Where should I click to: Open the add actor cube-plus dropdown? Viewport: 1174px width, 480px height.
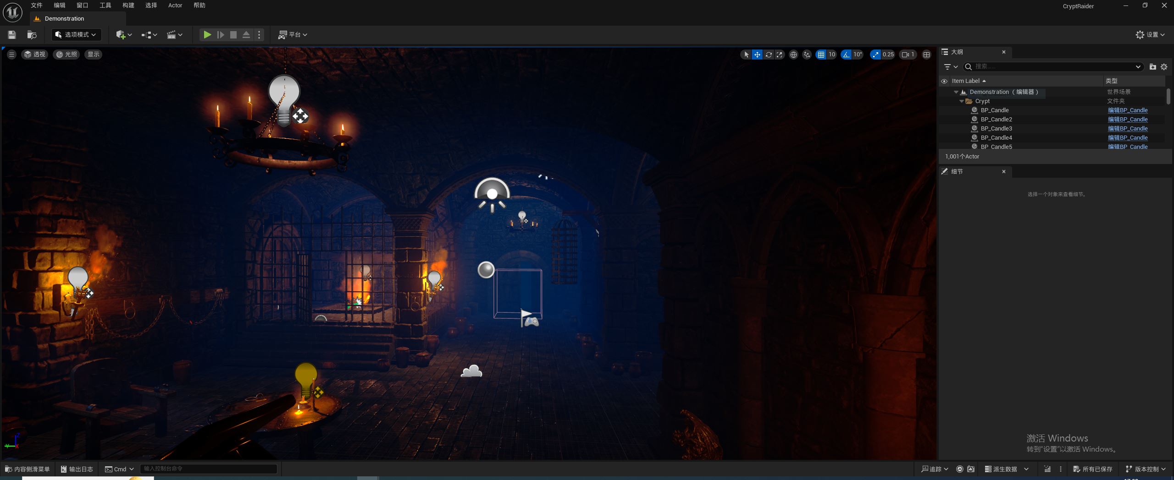pyautogui.click(x=124, y=35)
